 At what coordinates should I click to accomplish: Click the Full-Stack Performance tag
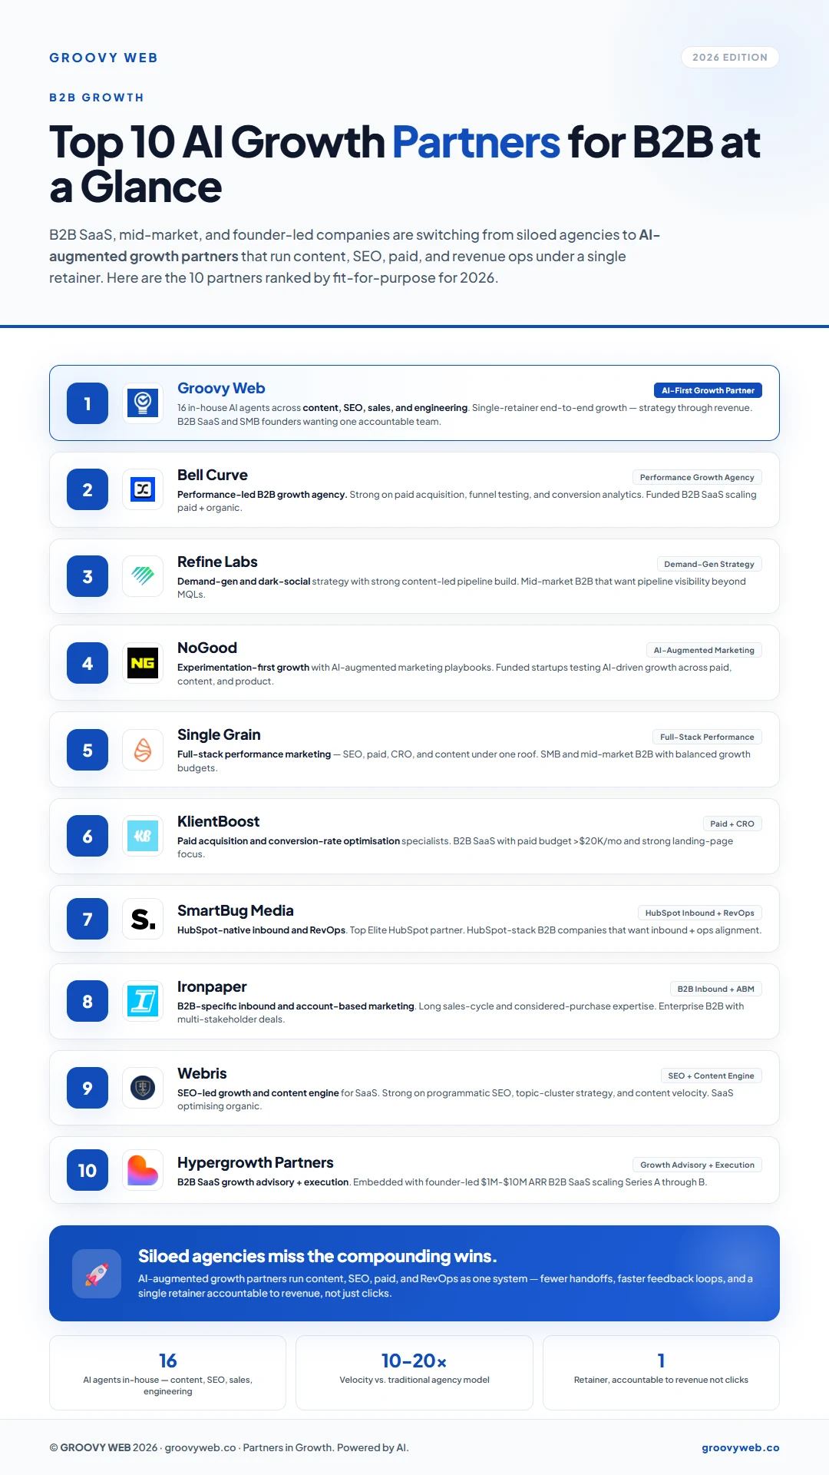pyautogui.click(x=707, y=737)
